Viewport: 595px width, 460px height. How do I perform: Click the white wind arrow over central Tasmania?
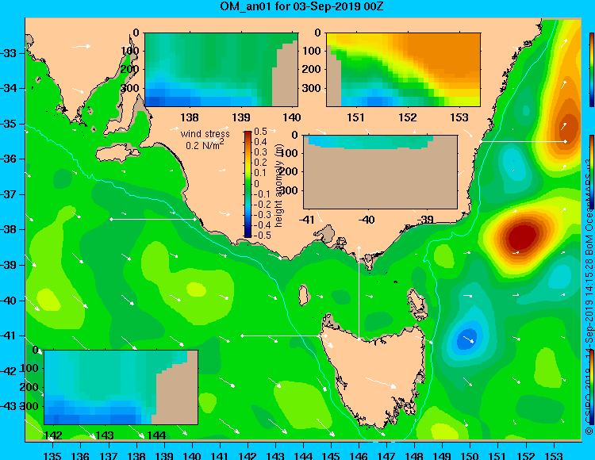(x=381, y=382)
